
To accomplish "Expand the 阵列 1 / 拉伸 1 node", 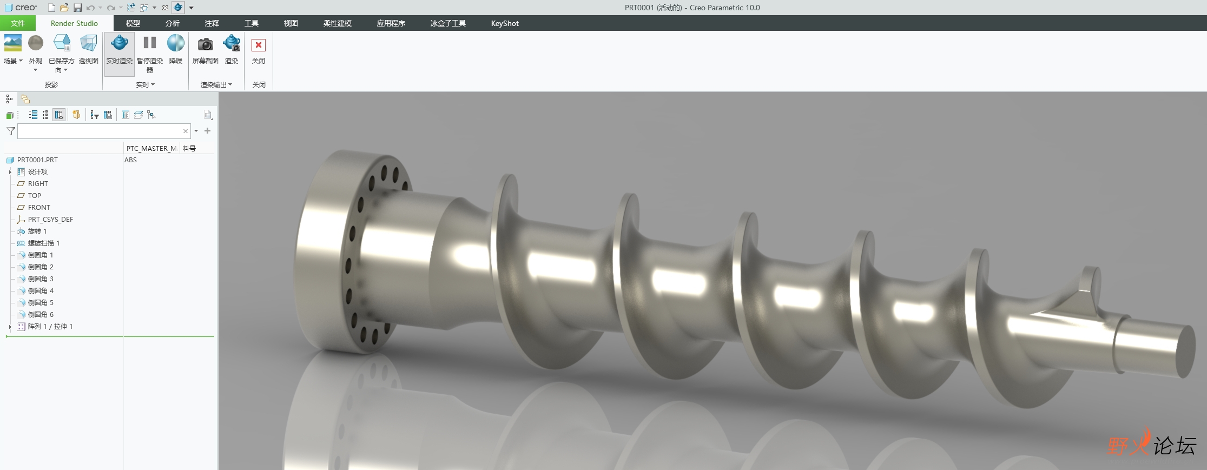I will click(x=10, y=327).
